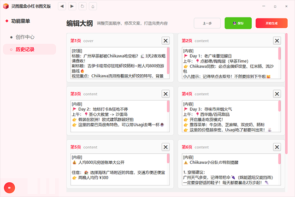The image size is (295, 197).
Task: Go to home via house icon
Action: coord(93,6)
